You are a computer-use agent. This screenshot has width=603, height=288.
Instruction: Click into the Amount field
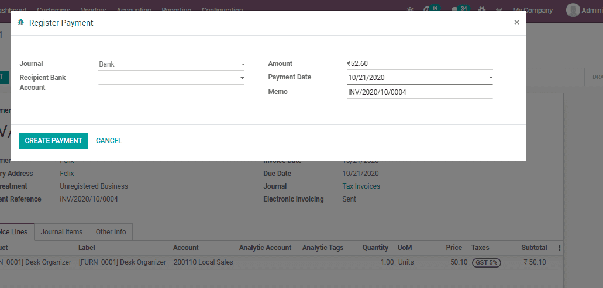point(419,64)
